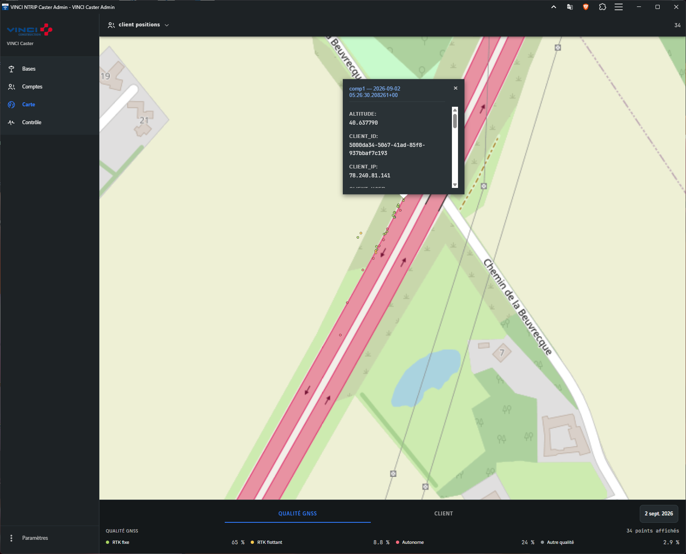Click the Autonome legend label

point(413,542)
